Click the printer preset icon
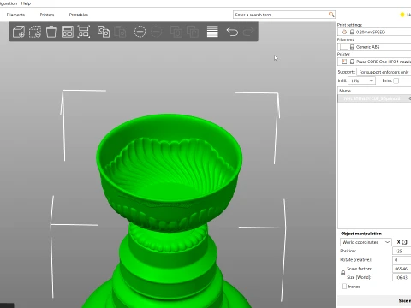The width and height of the screenshot is (411, 308). point(344,62)
